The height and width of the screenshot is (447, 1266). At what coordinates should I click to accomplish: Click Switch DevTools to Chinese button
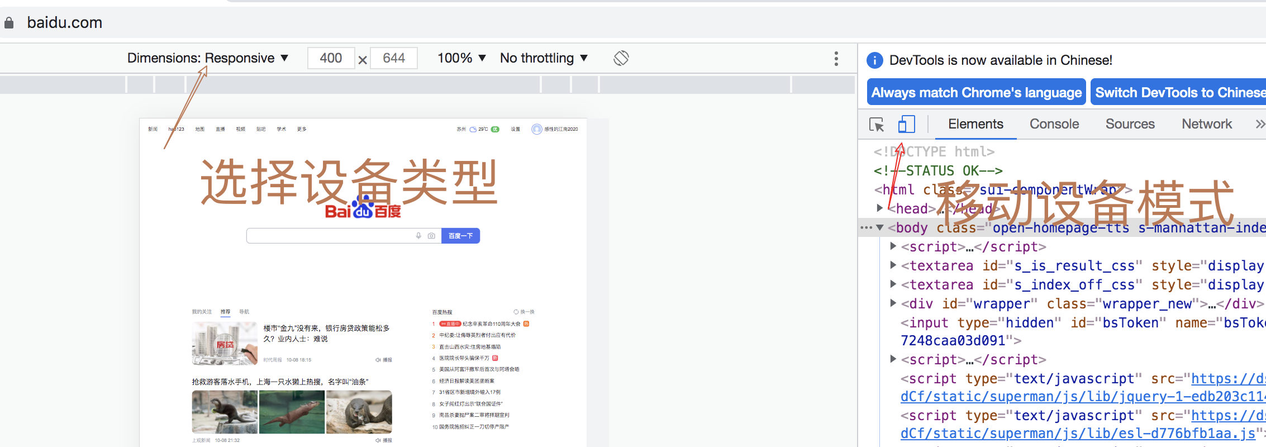(x=1178, y=92)
